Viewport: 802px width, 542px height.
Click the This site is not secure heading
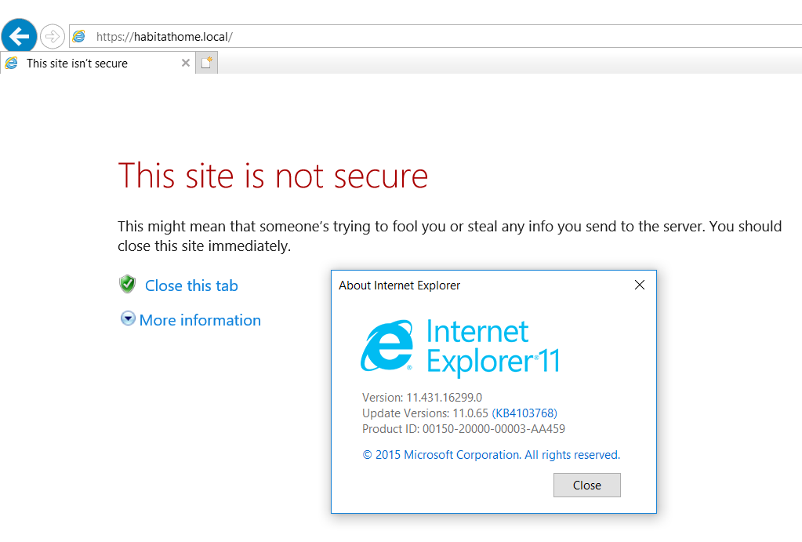tap(272, 176)
